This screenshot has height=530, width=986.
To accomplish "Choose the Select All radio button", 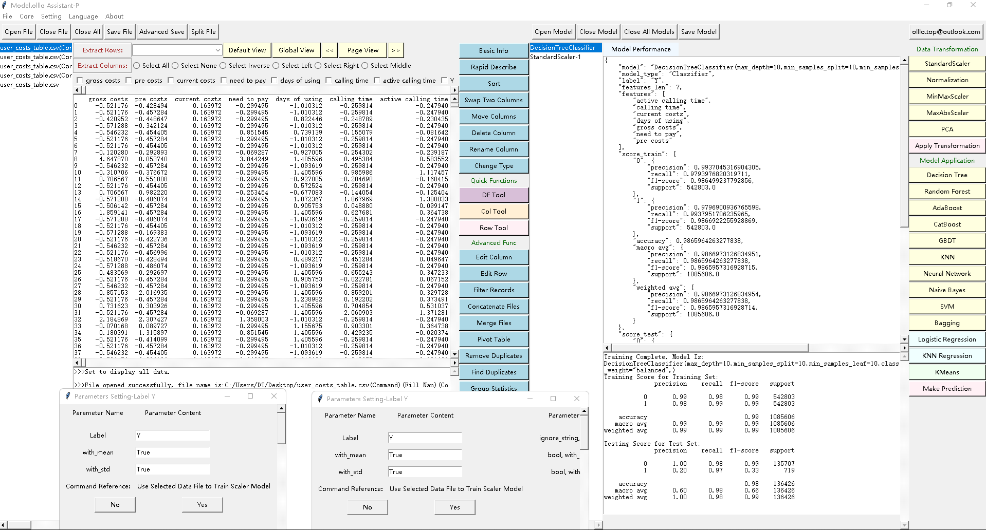I will click(x=136, y=65).
